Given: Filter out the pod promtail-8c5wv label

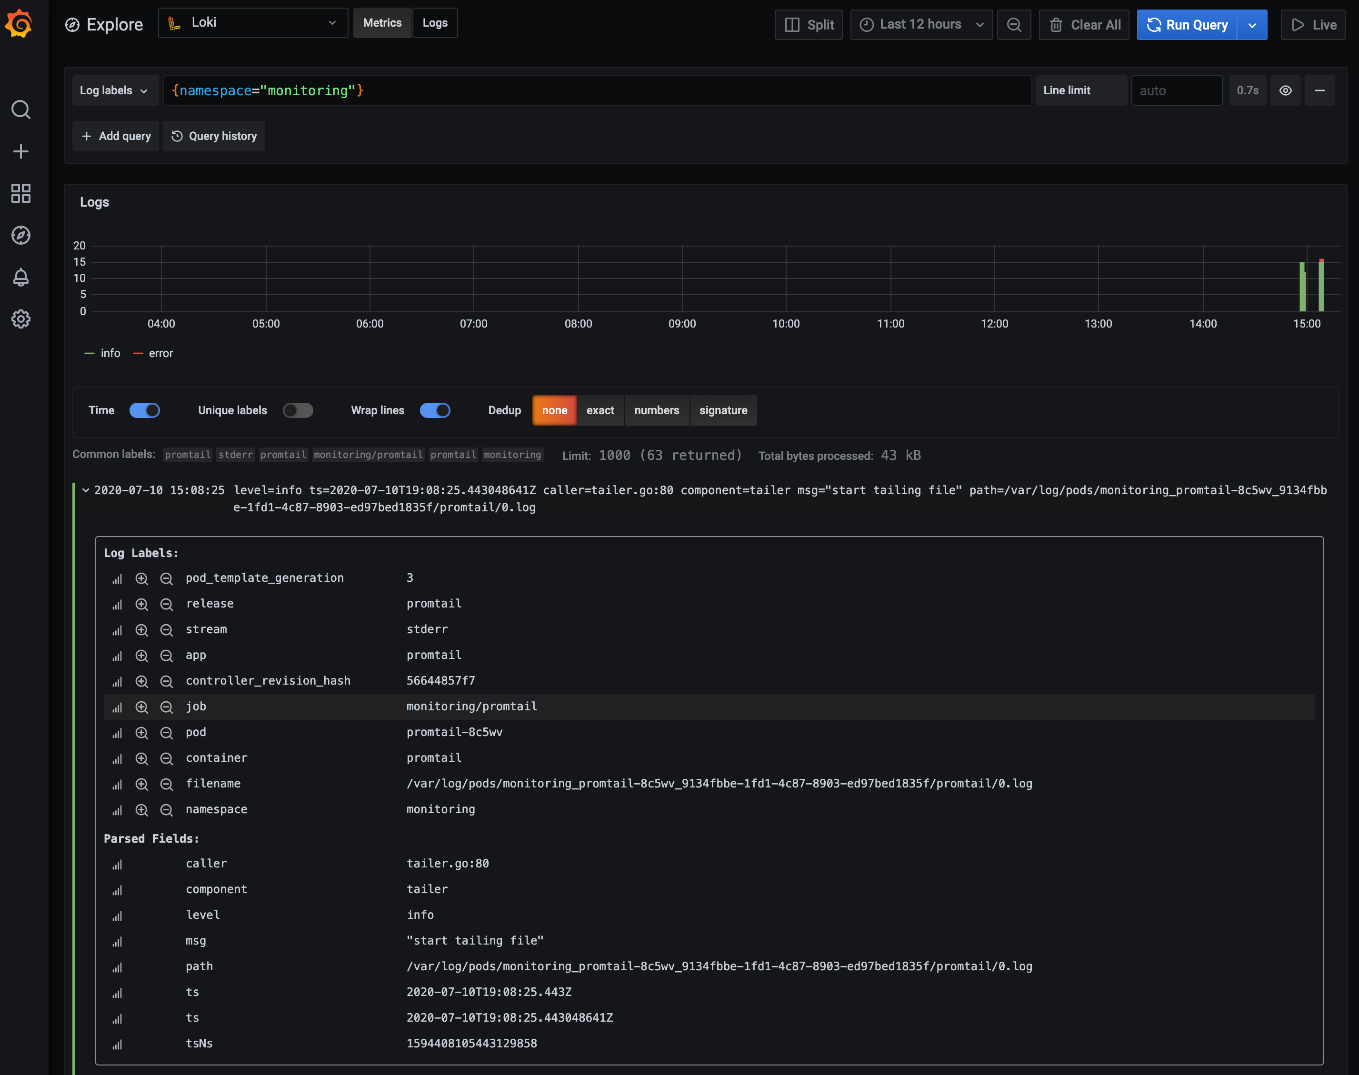Looking at the screenshot, I should pos(167,732).
